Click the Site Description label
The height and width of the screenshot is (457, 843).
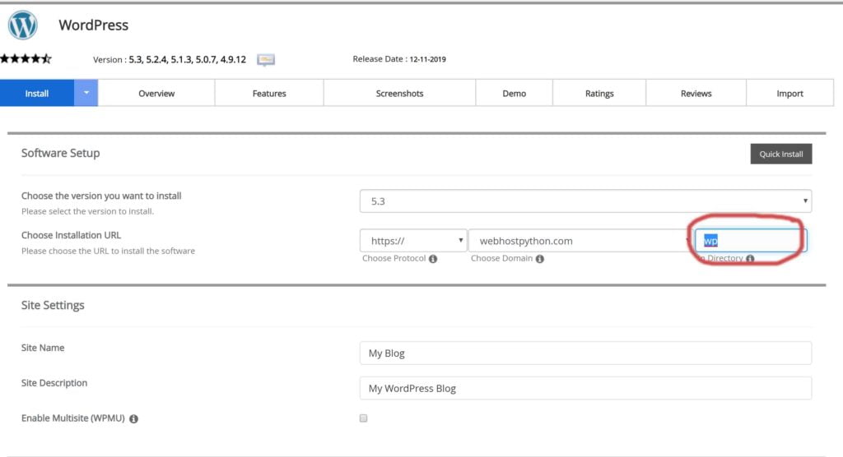pyautogui.click(x=54, y=383)
